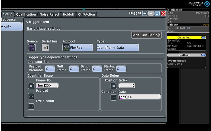Change the Position Index equals operator
The height and width of the screenshot is (131, 211).
pos(114,86)
